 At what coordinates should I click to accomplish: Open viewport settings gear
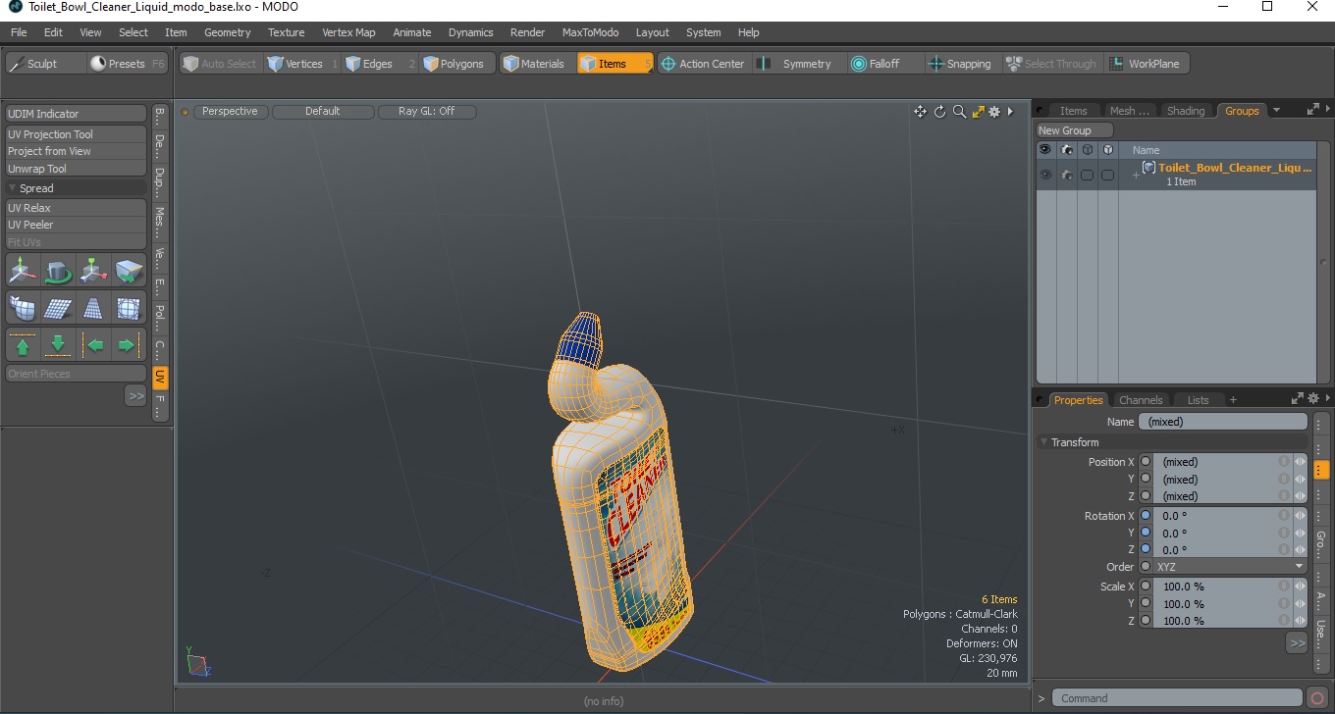point(993,112)
